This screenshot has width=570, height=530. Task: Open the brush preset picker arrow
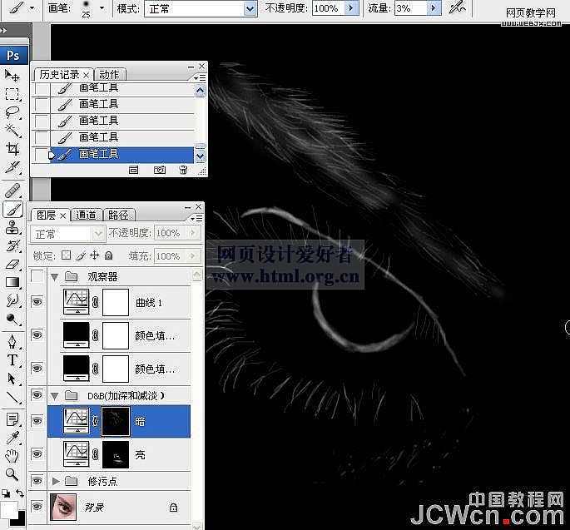coord(102,8)
